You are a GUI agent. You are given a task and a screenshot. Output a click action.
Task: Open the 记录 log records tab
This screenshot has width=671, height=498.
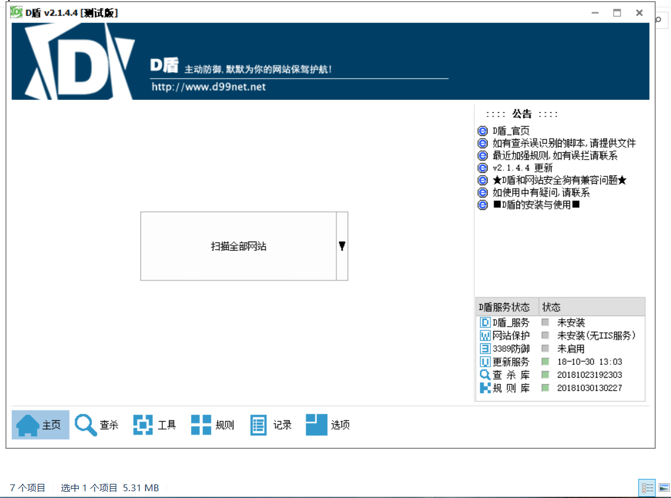pos(270,425)
